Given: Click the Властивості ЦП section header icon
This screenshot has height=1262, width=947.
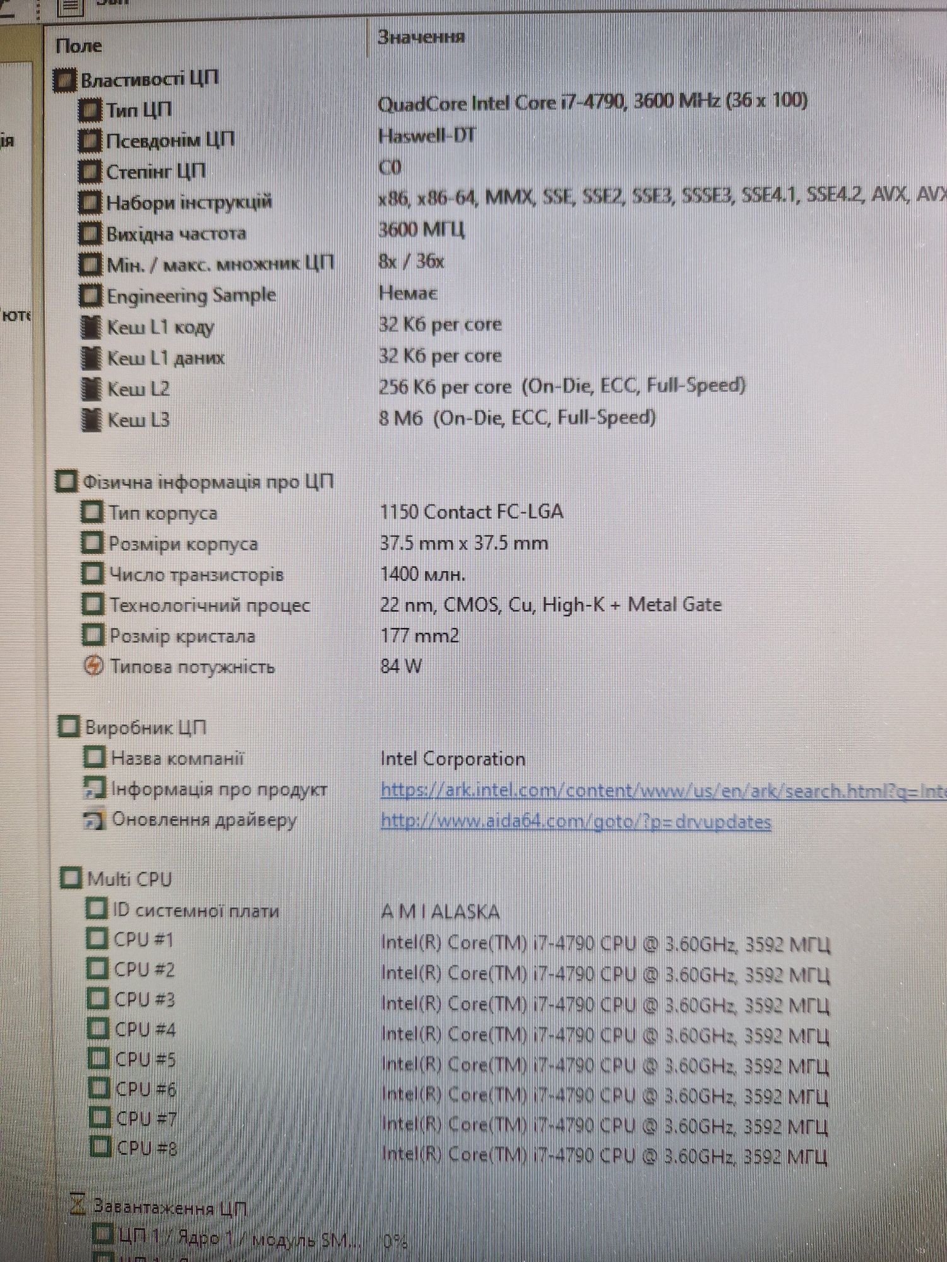Looking at the screenshot, I should (64, 80).
